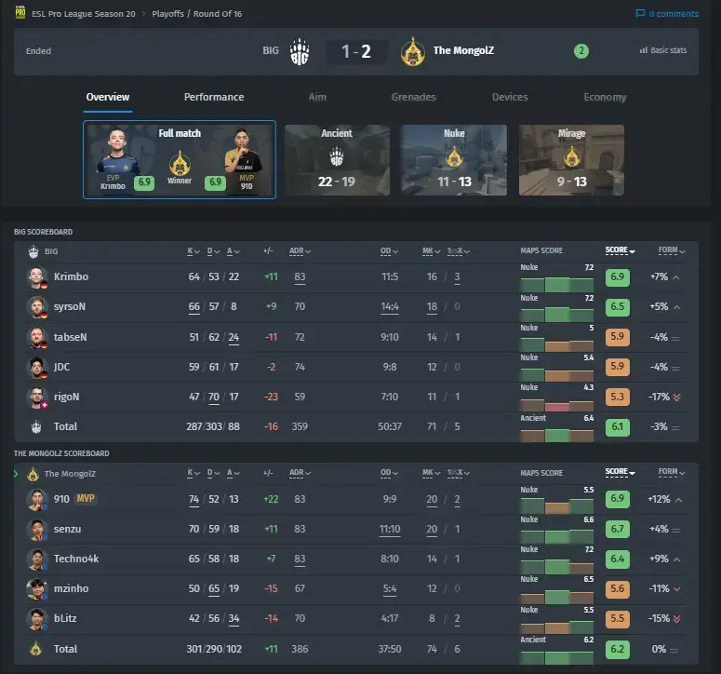Sort BIG scoreboard by ADR column

point(300,251)
